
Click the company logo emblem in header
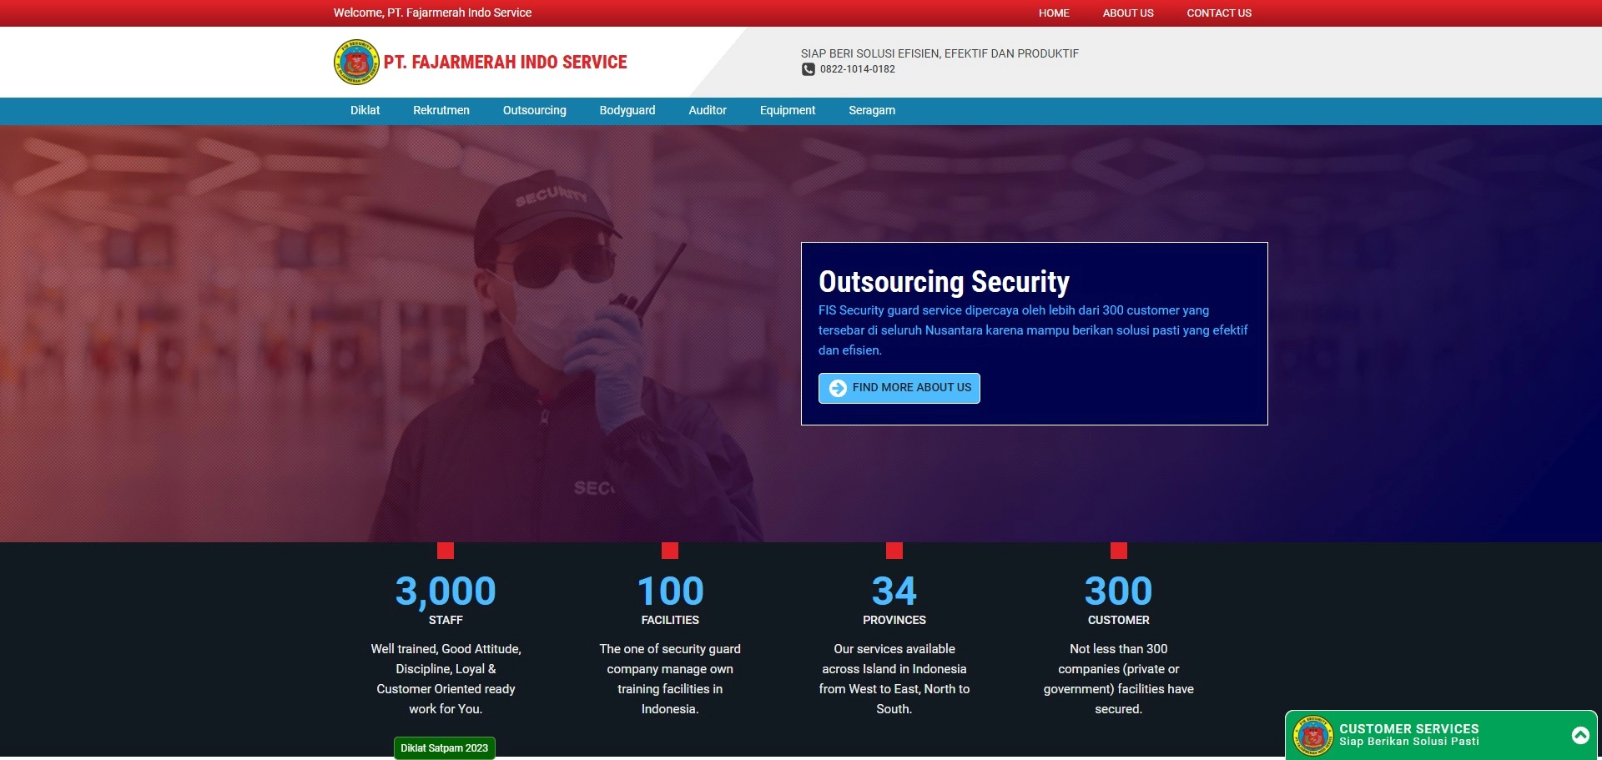click(x=356, y=63)
